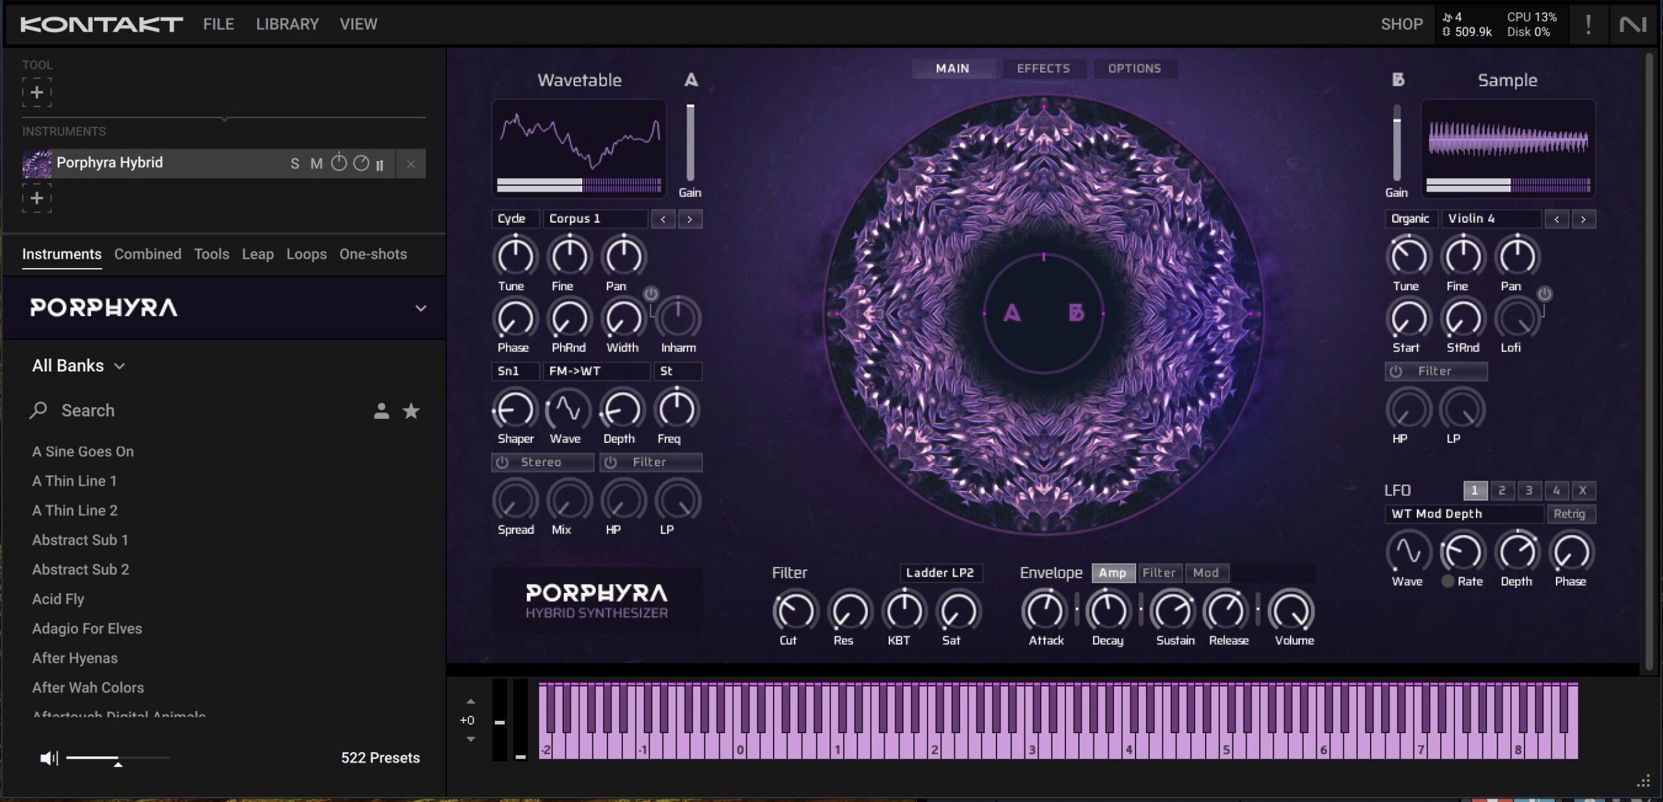Click the speaker preview volume icon
Image resolution: width=1663 pixels, height=802 pixels.
pyautogui.click(x=49, y=758)
